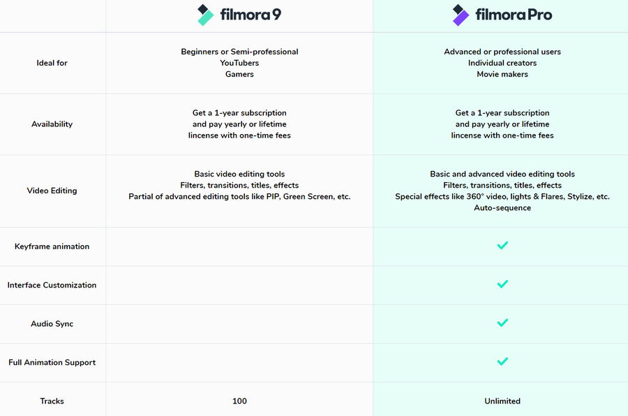Click "YouTubers" text in Filmora9 column
The height and width of the screenshot is (416, 628).
point(239,63)
